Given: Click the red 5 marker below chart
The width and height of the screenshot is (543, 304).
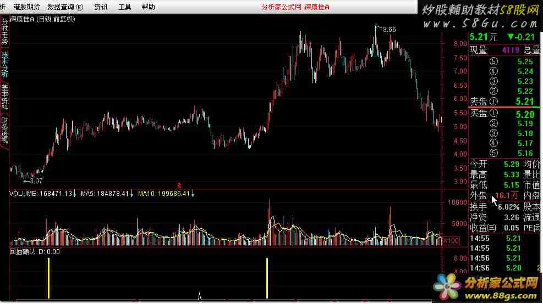Looking at the screenshot, I should (179, 186).
